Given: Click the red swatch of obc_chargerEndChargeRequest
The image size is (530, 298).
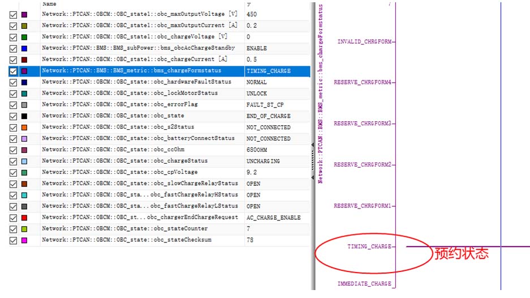Looking at the screenshot, I should (x=24, y=218).
